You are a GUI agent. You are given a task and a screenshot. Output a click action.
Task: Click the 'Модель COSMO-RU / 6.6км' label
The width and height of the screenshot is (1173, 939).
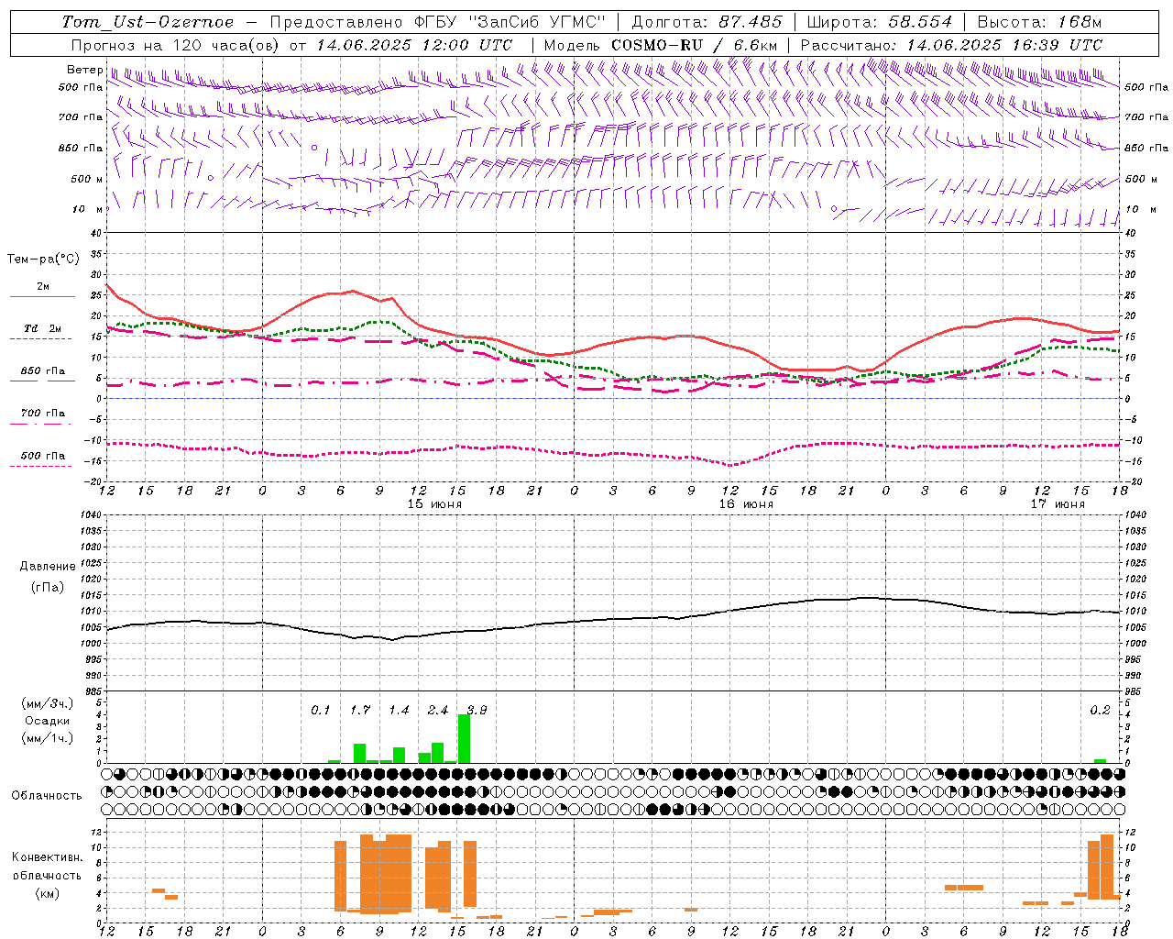pos(660,45)
